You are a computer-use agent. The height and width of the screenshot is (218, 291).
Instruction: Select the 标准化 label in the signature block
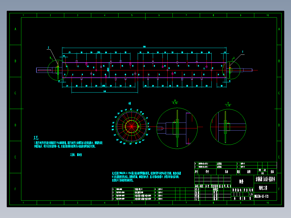click(x=215, y=189)
